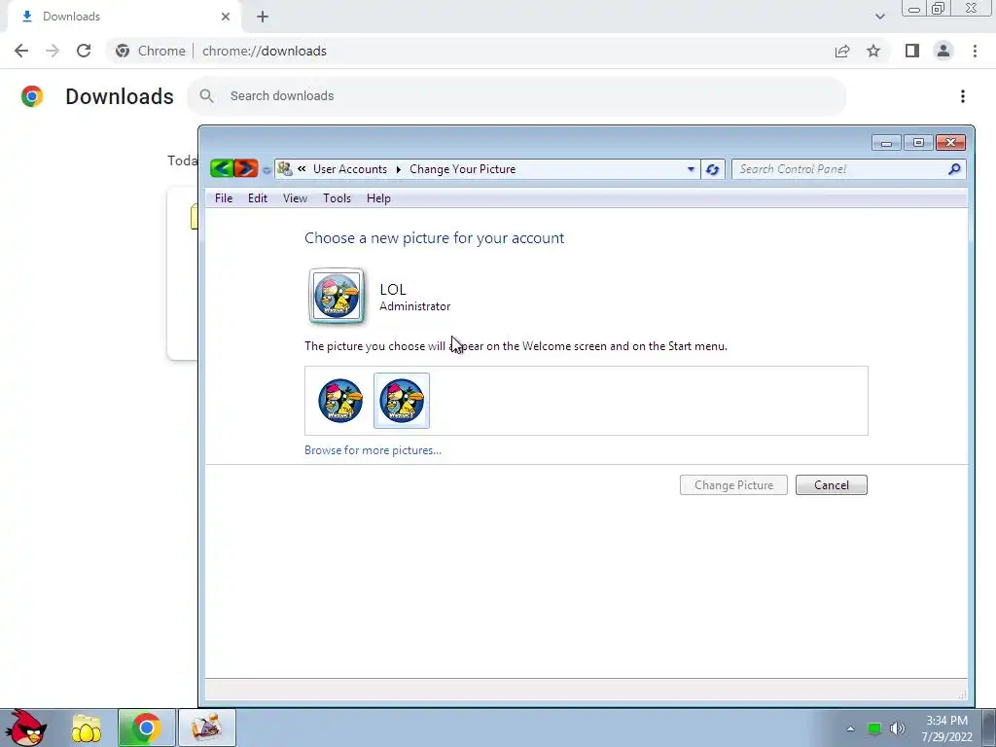Refresh the Control Panel page
Screen dimensions: 996x747
point(712,169)
